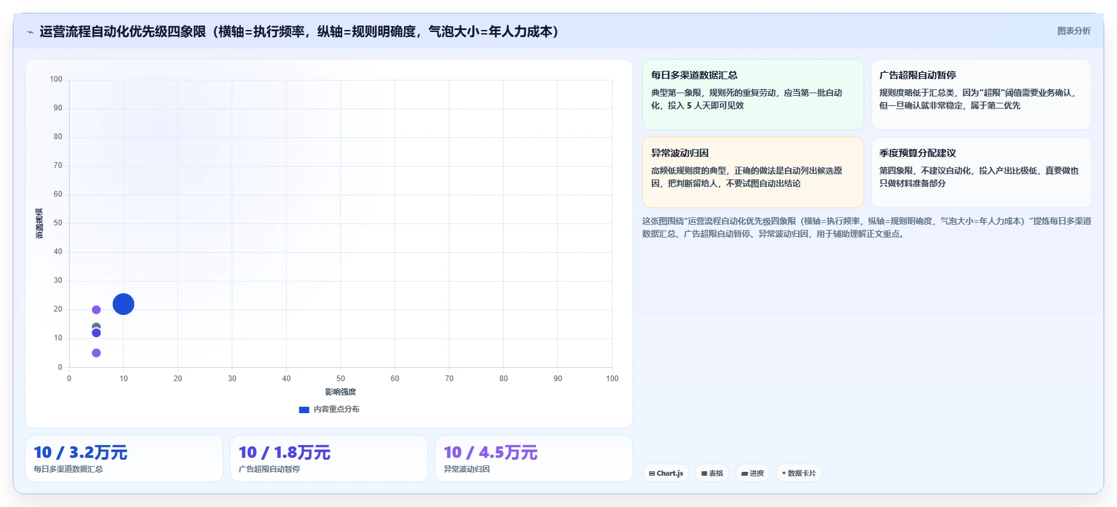Click the 影响强度 x-axis title
Image resolution: width=1117 pixels, height=507 pixels.
[340, 392]
